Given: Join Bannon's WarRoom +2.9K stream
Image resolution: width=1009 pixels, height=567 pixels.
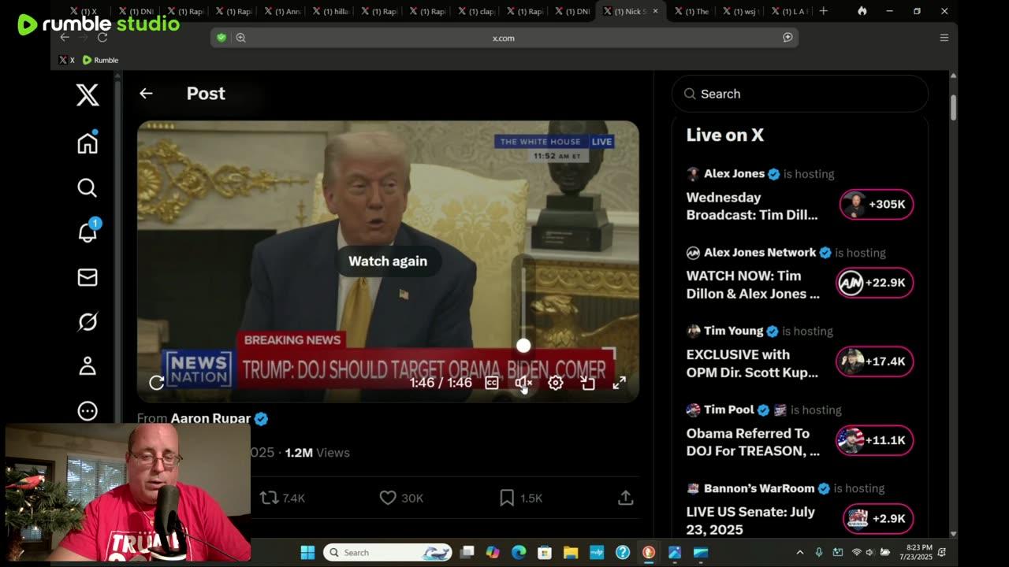Looking at the screenshot, I should pyautogui.click(x=878, y=518).
